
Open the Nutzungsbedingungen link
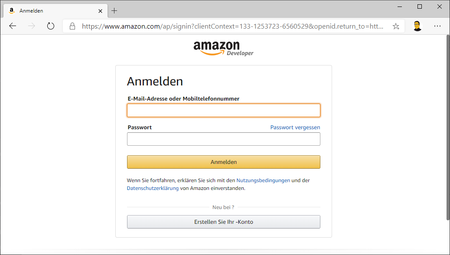pyautogui.click(x=263, y=180)
